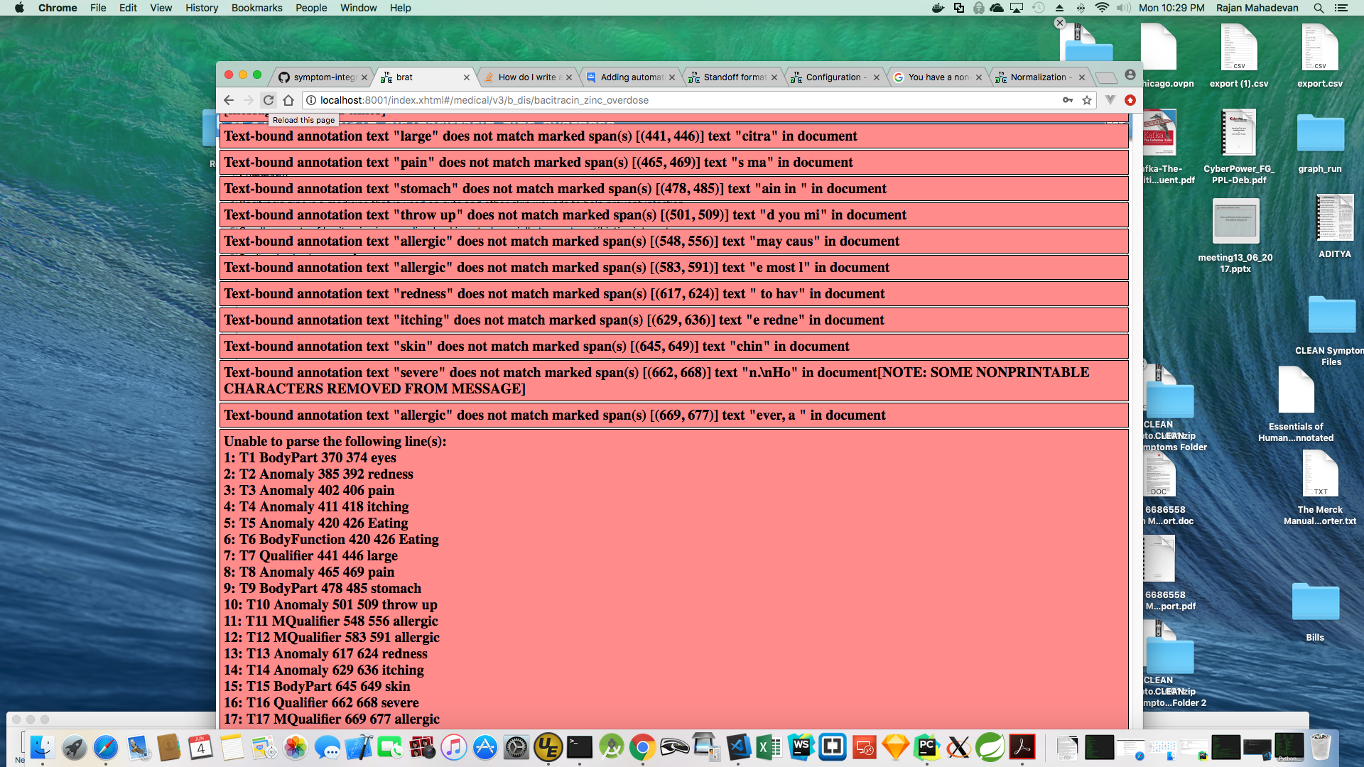Open Spotlight search from the menu bar
The width and height of the screenshot is (1364, 767).
pyautogui.click(x=1319, y=8)
